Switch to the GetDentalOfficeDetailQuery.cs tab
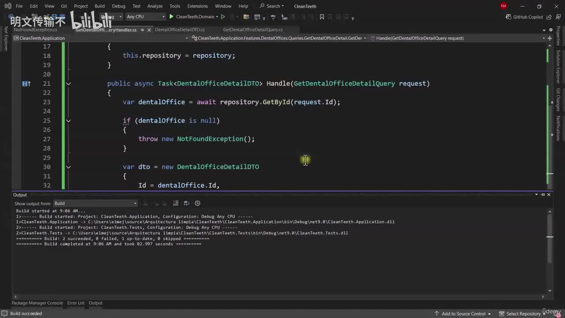Image resolution: width=565 pixels, height=318 pixels. [x=253, y=30]
